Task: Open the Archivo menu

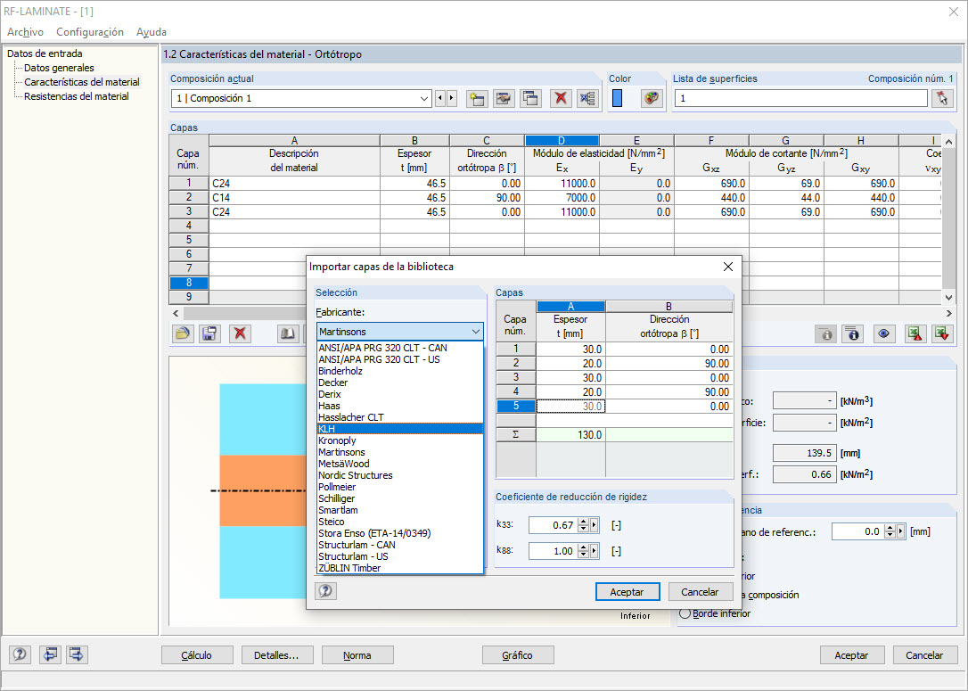Action: (25, 31)
